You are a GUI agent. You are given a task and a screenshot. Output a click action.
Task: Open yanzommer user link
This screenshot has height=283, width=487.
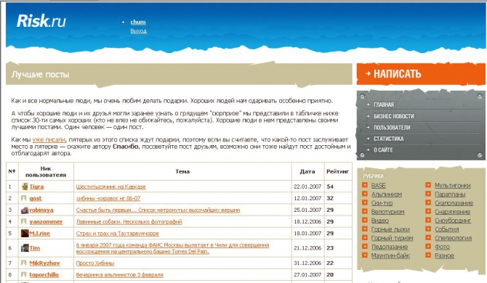point(46,221)
